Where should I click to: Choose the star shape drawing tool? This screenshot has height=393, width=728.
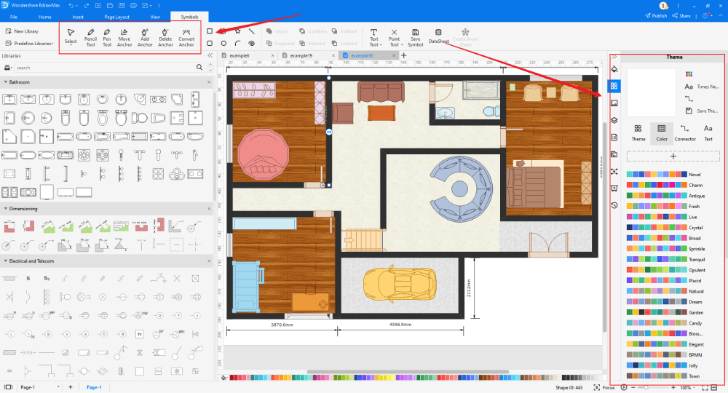(238, 31)
